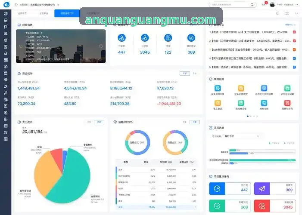Show the previous project with the banner left arrow
Screen dimensions: 302x215
tap(21, 46)
